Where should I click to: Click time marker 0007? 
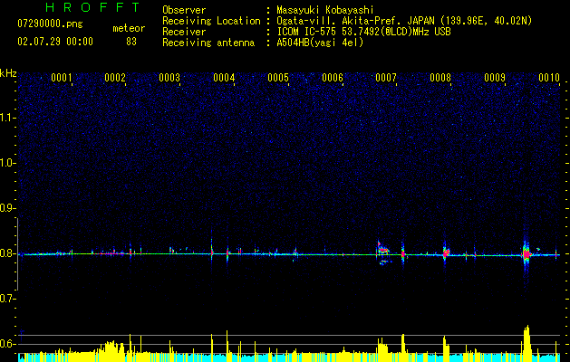point(386,78)
